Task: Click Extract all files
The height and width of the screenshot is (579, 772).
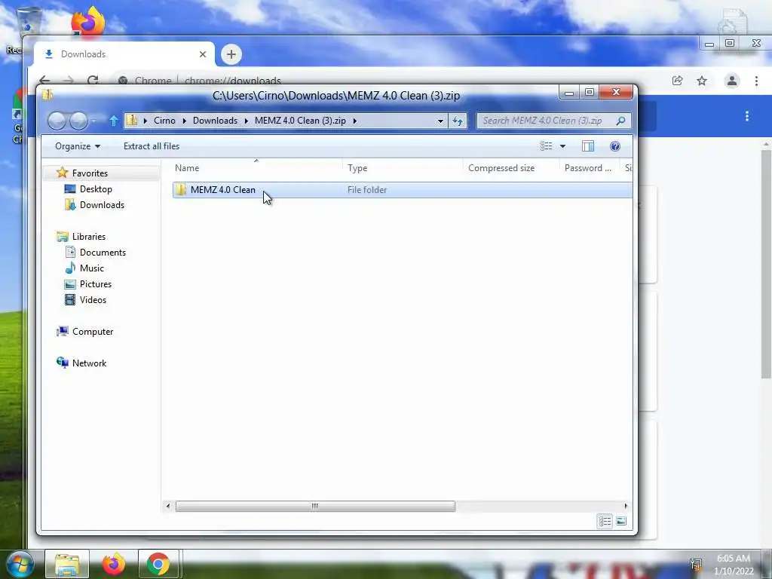Action: click(x=152, y=146)
